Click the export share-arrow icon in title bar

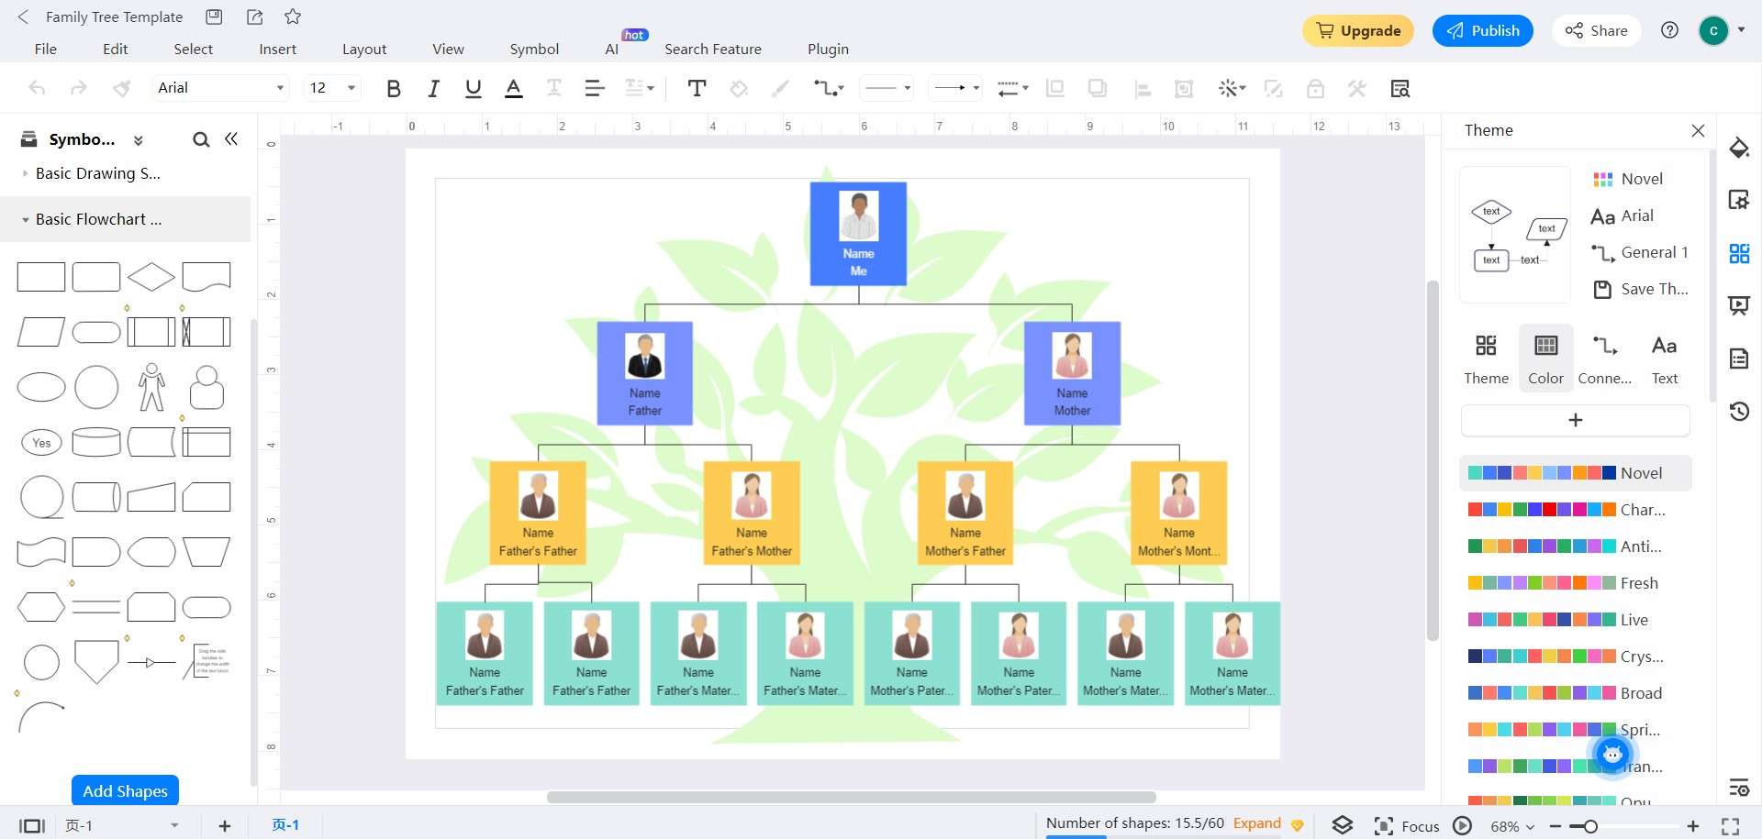coord(255,17)
